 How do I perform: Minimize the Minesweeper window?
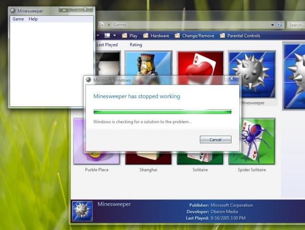tap(64, 10)
